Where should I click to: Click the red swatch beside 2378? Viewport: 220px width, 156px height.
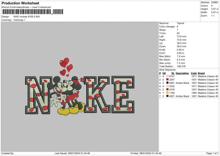(168, 89)
